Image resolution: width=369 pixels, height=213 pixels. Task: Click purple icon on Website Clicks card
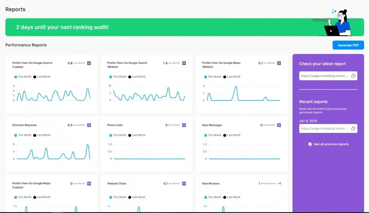184,184
